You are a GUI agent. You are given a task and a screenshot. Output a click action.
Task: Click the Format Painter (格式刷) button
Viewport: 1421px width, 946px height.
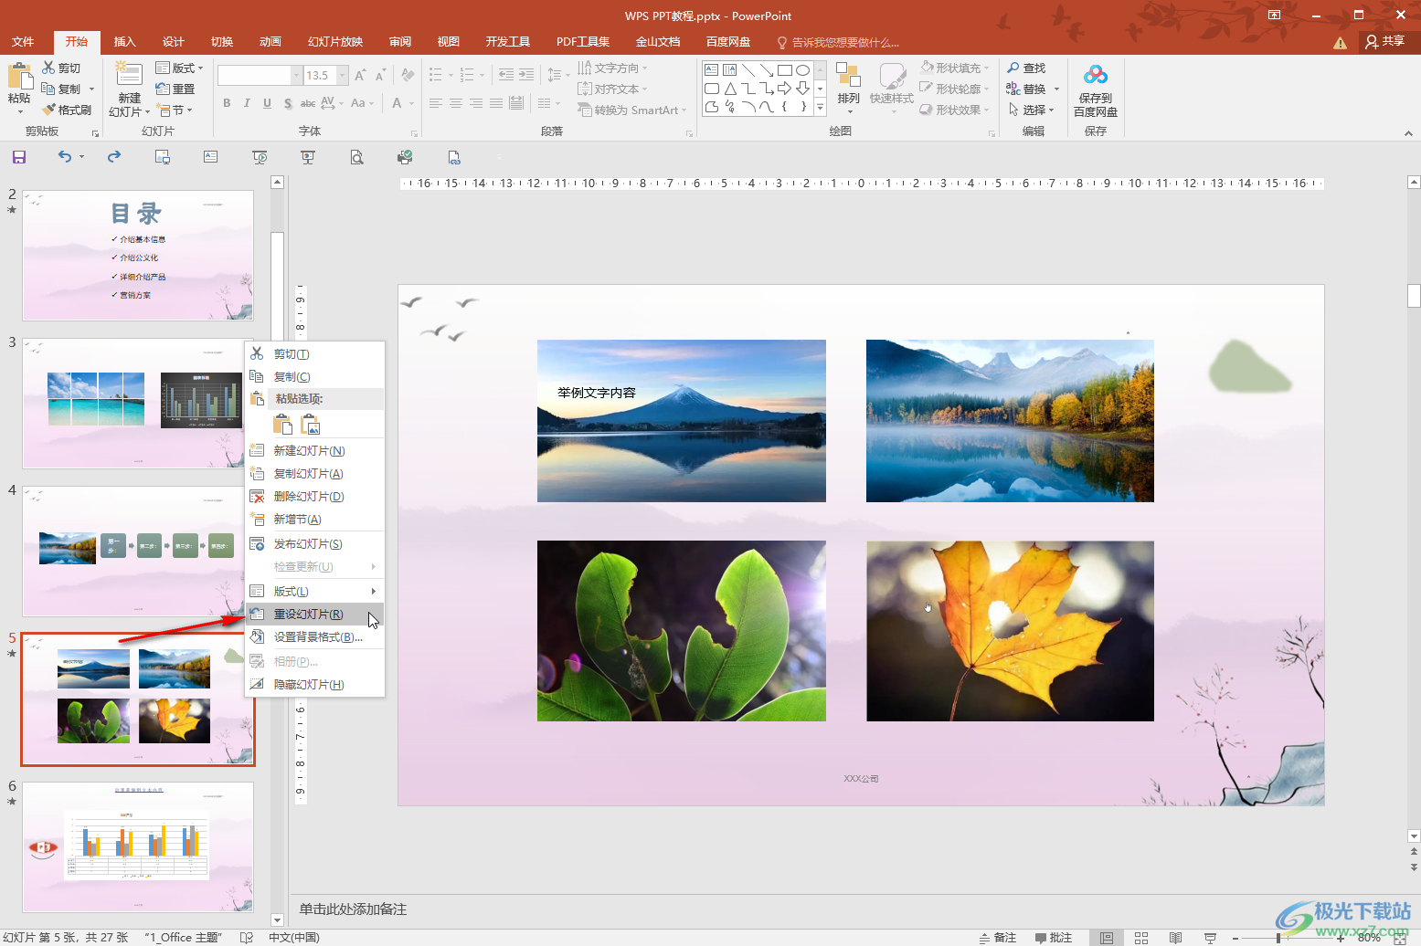[67, 110]
